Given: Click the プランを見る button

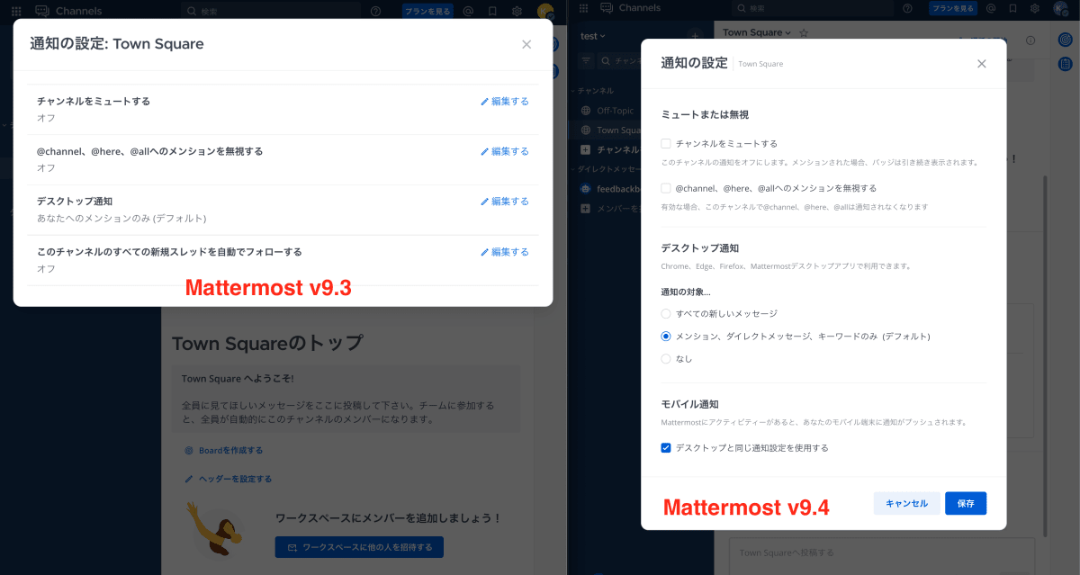Looking at the screenshot, I should (951, 8).
